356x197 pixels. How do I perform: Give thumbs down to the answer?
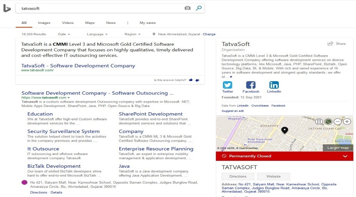(x=197, y=80)
